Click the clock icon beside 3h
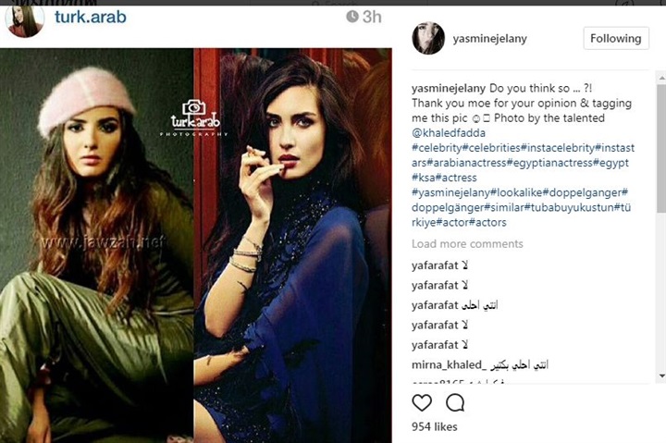The width and height of the screenshot is (666, 443). [352, 17]
